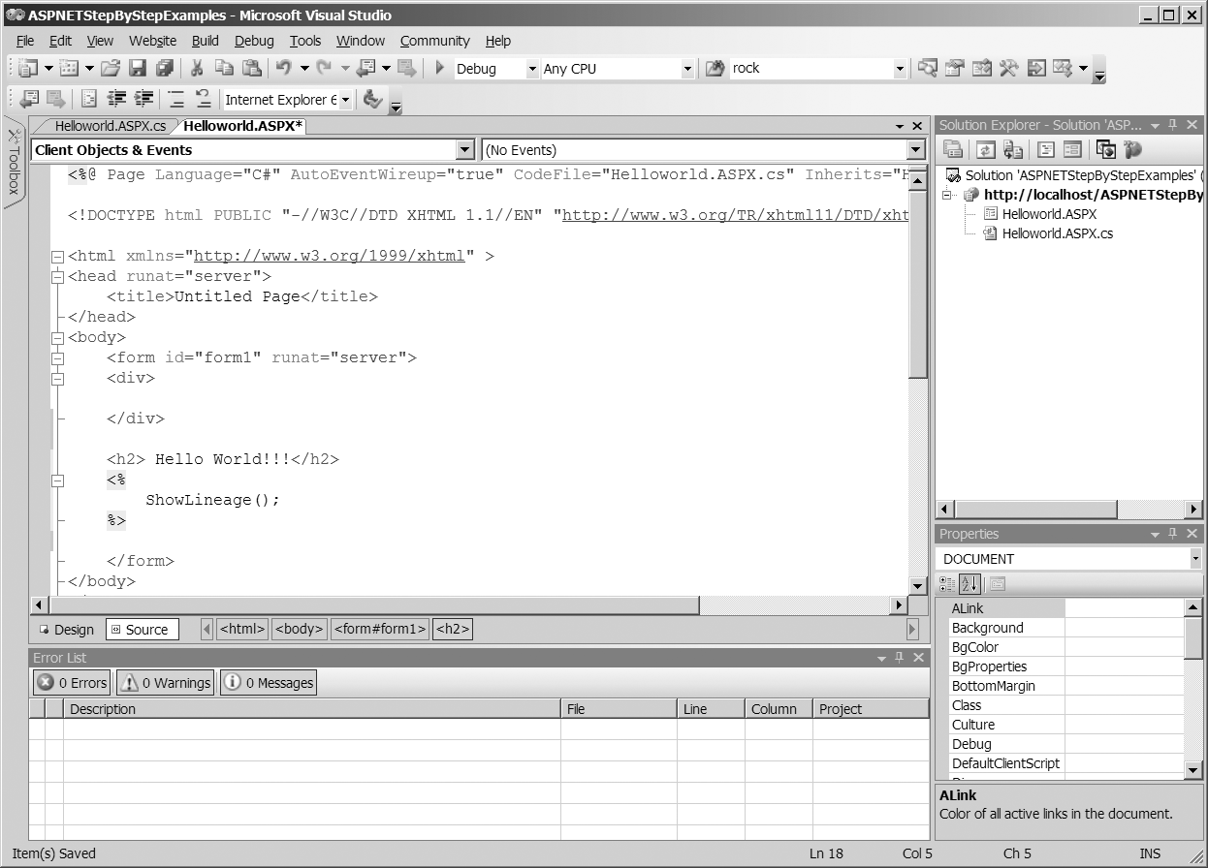Open the Client Objects & Events dropdown
Viewport: 1208px width, 868px height.
465,150
